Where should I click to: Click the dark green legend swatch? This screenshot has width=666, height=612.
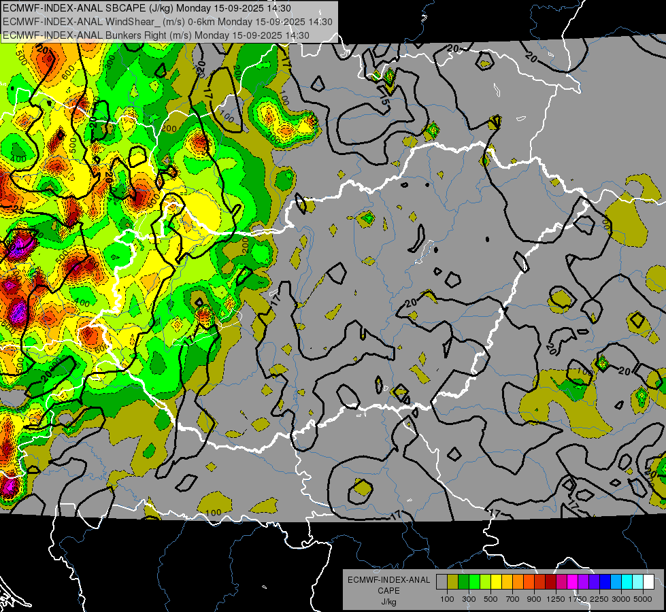coord(463,582)
